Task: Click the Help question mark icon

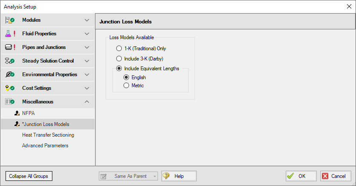Action: [166, 176]
